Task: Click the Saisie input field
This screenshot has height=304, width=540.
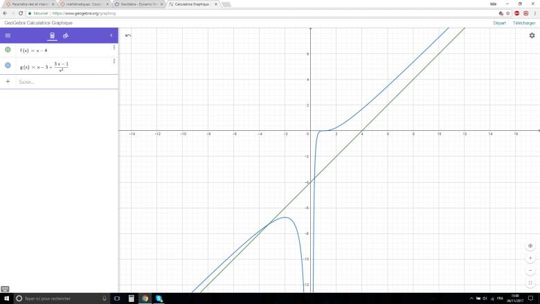Action: coord(62,82)
